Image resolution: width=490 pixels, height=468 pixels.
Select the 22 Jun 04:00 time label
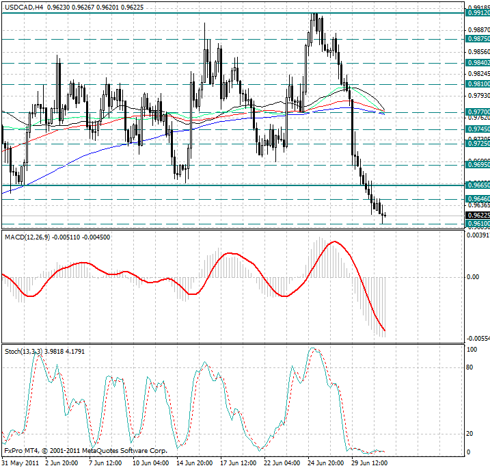pyautogui.click(x=282, y=463)
